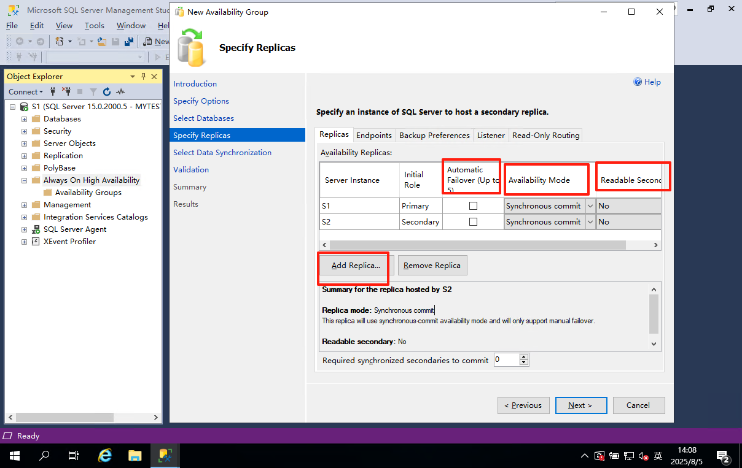Switch to the Backup Preferences tab

click(x=434, y=135)
